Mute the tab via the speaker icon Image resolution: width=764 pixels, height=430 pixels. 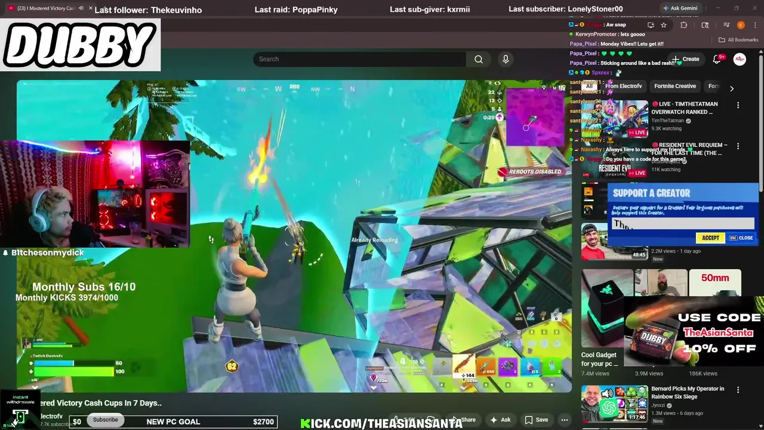point(81,8)
